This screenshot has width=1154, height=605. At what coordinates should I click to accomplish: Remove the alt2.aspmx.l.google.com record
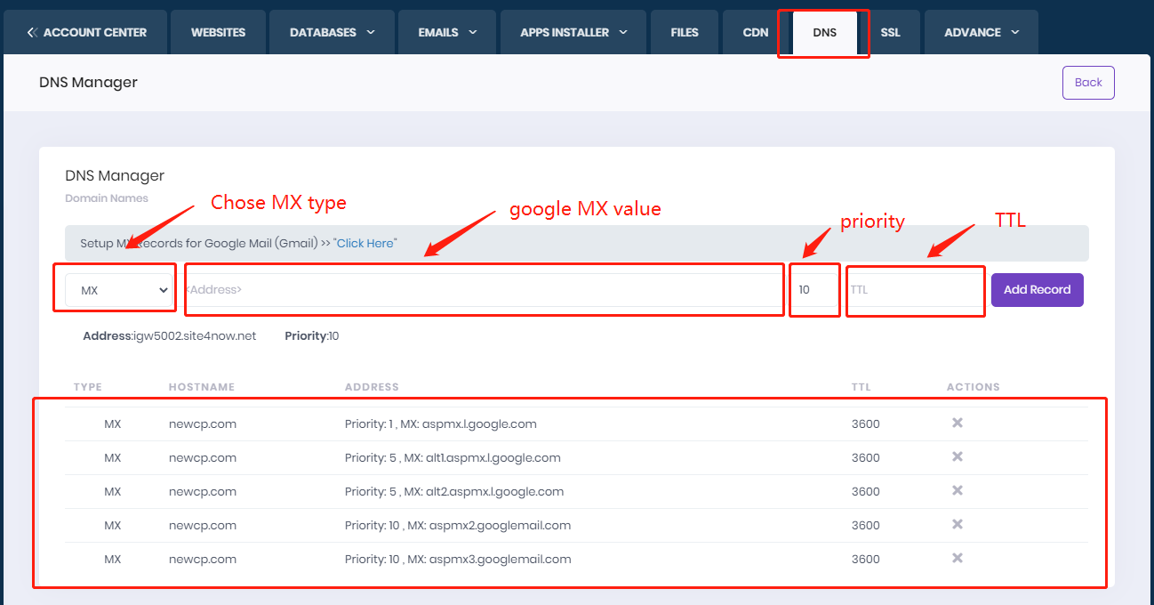(957, 491)
